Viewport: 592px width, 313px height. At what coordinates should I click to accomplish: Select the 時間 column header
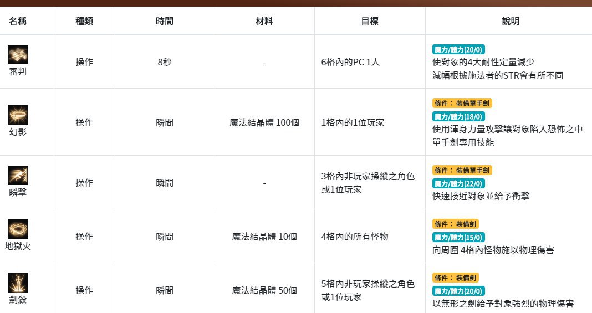165,22
